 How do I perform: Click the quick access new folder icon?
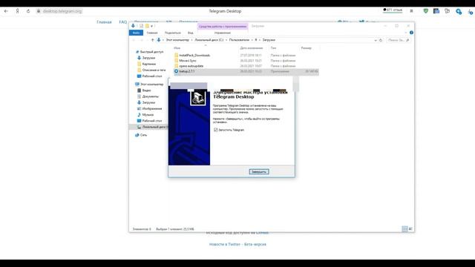click(x=147, y=26)
